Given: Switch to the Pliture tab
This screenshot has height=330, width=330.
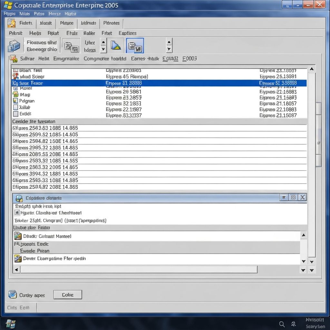Looking at the screenshot, I should (x=67, y=23).
